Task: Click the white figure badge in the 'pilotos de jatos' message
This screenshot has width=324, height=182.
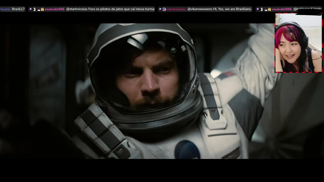Action: coord(35,9)
